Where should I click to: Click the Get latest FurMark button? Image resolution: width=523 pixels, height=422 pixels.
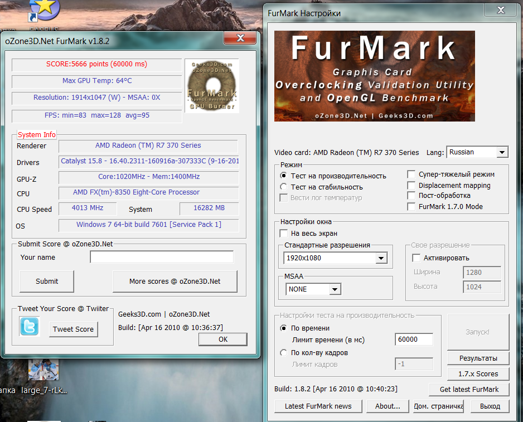[469, 389]
